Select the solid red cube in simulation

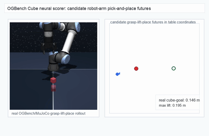tap(53, 80)
